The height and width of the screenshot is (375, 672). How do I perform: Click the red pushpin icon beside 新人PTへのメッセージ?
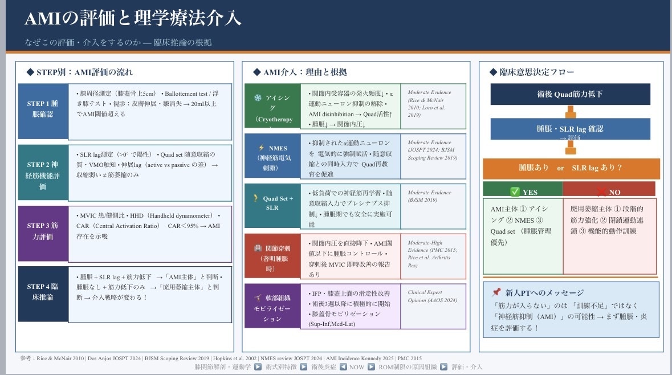496,292
